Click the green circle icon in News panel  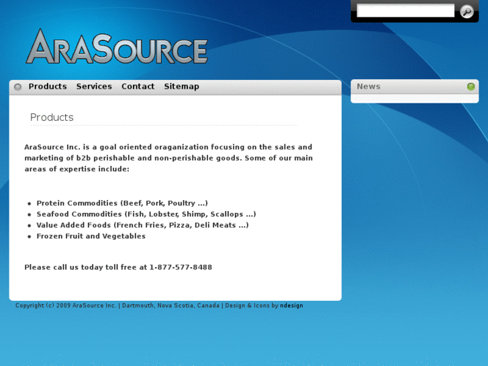471,87
